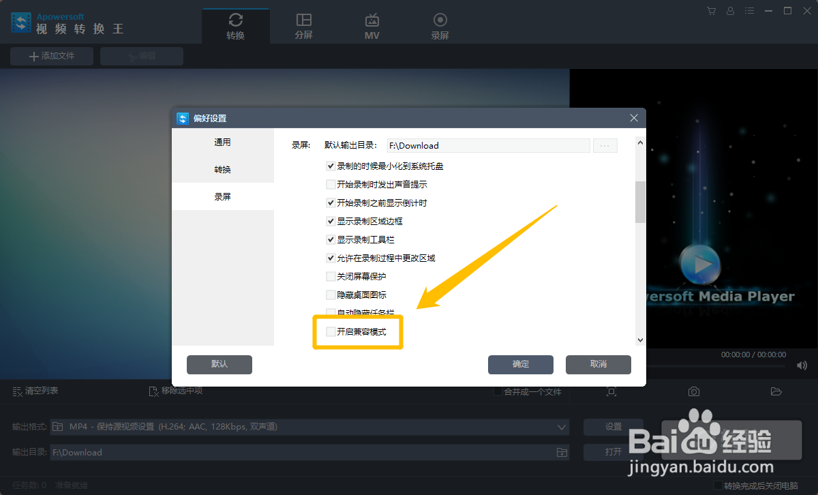Click the volume speaker icon
The height and width of the screenshot is (495, 818).
pos(802,365)
